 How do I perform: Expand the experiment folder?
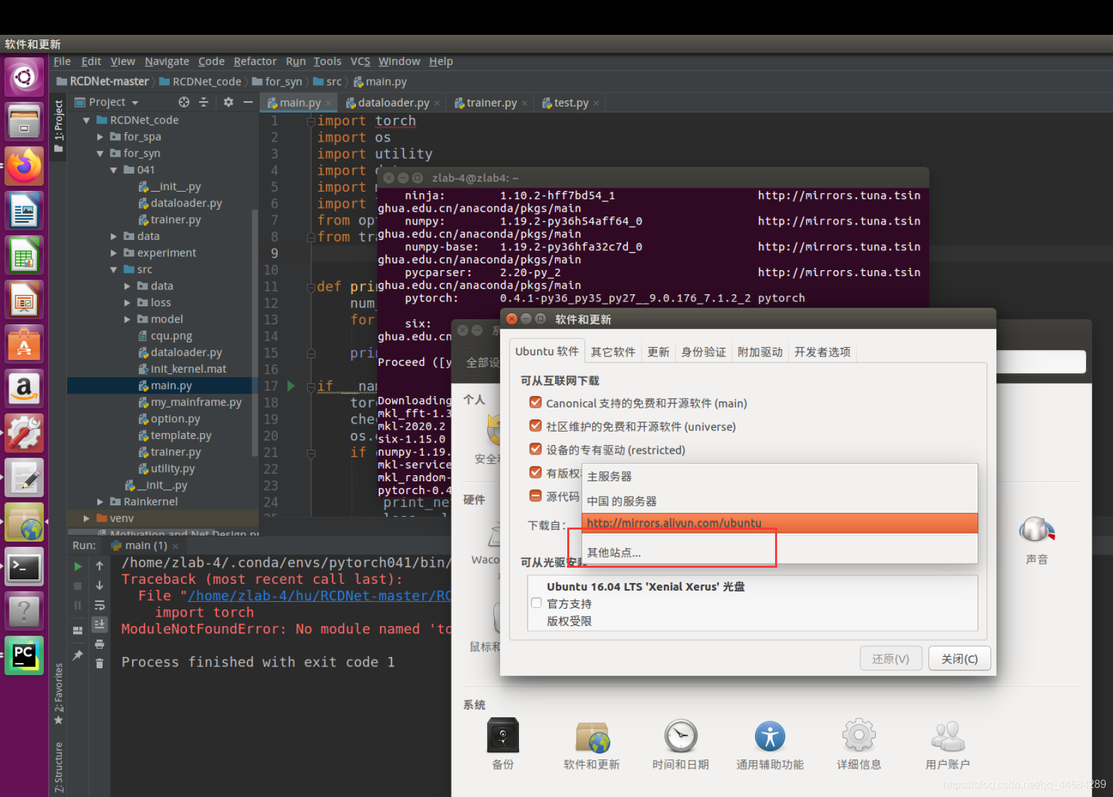pyautogui.click(x=113, y=253)
